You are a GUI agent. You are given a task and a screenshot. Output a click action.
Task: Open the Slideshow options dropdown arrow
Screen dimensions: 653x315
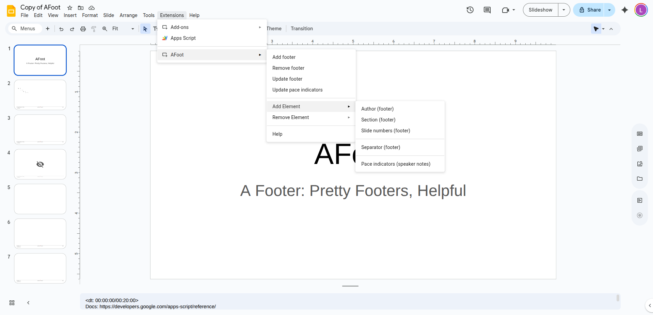[564, 10]
